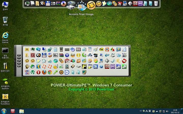Launch the RocketDock desktop shortcut

(x=5, y=99)
